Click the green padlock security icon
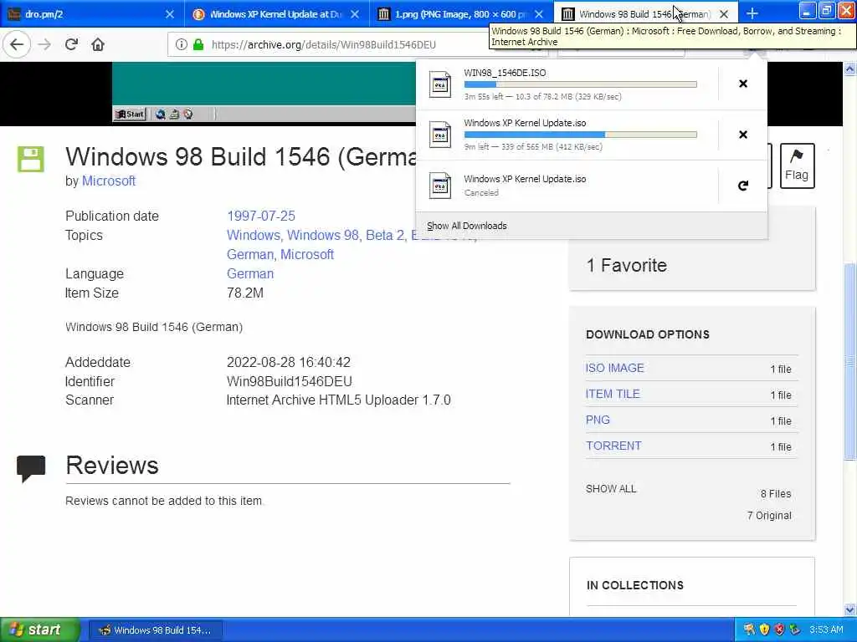Viewport: 857px width, 642px height. point(198,44)
